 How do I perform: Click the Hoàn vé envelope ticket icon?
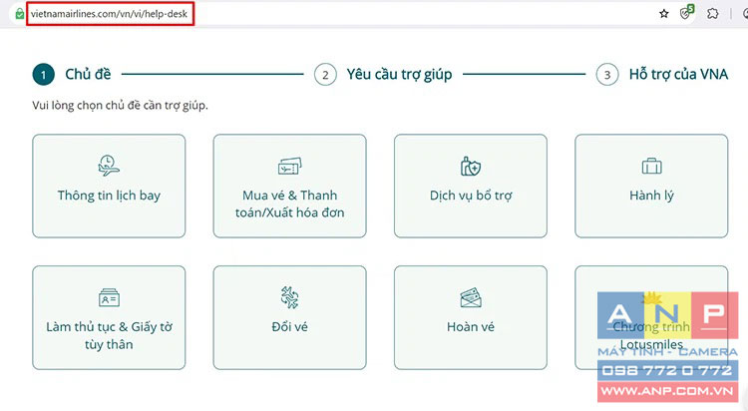(x=471, y=298)
